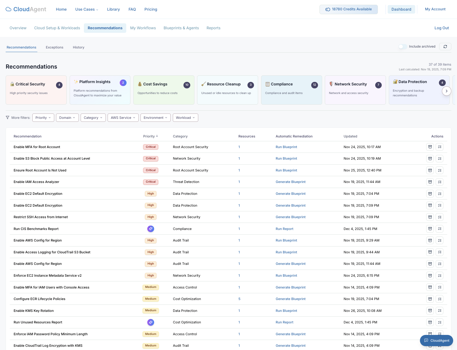Click the right arrow to scroll category cards
The width and height of the screenshot is (457, 350).
(447, 91)
